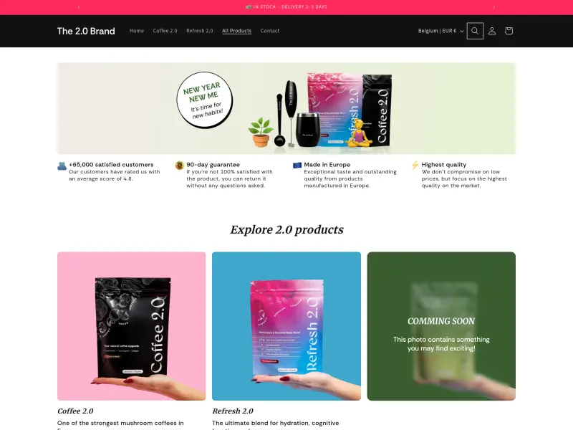Viewport: 573px width, 430px height.
Task: Select All Products in navigation
Action: click(237, 31)
